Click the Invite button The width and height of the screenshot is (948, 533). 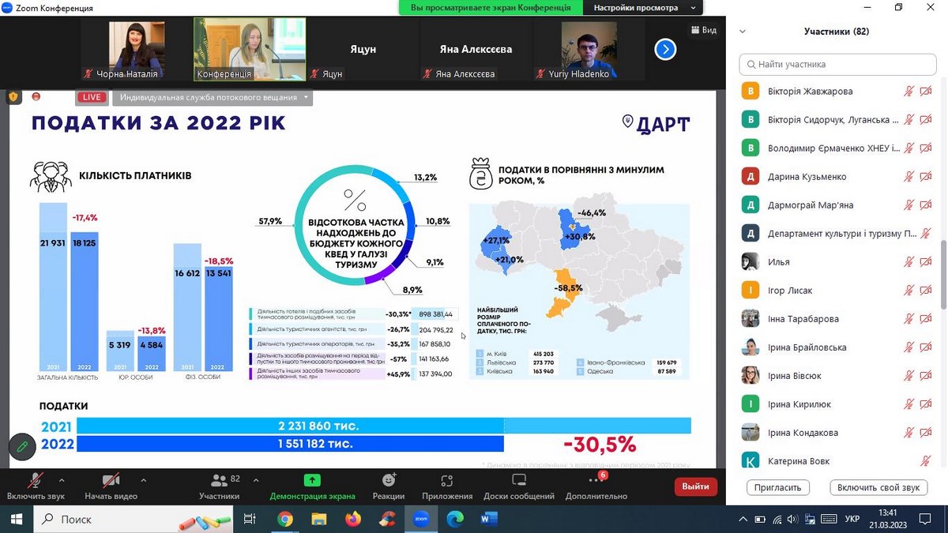click(778, 487)
